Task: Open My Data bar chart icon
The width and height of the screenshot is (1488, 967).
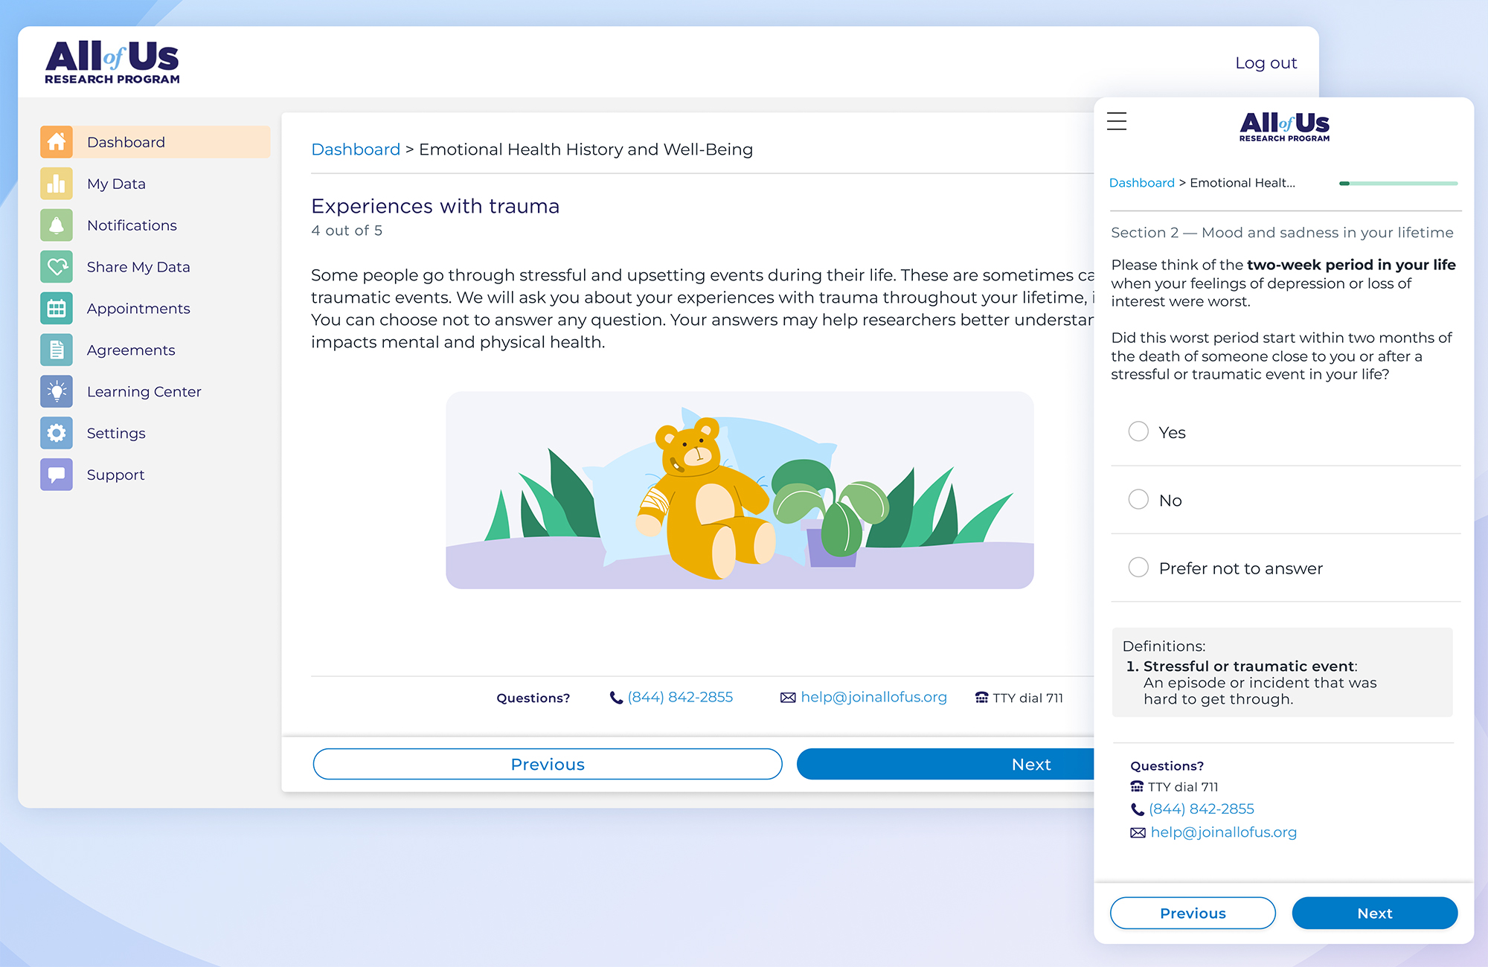Action: 57,184
